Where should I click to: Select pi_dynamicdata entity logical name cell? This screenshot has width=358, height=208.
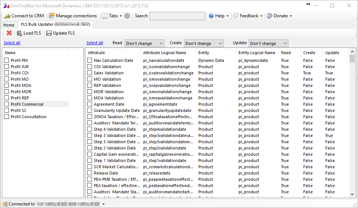(x=253, y=60)
